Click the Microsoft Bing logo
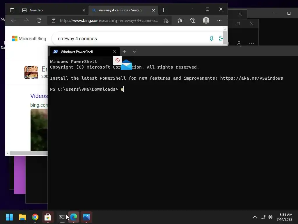Viewport: 298px width, 224px height. (x=29, y=38)
